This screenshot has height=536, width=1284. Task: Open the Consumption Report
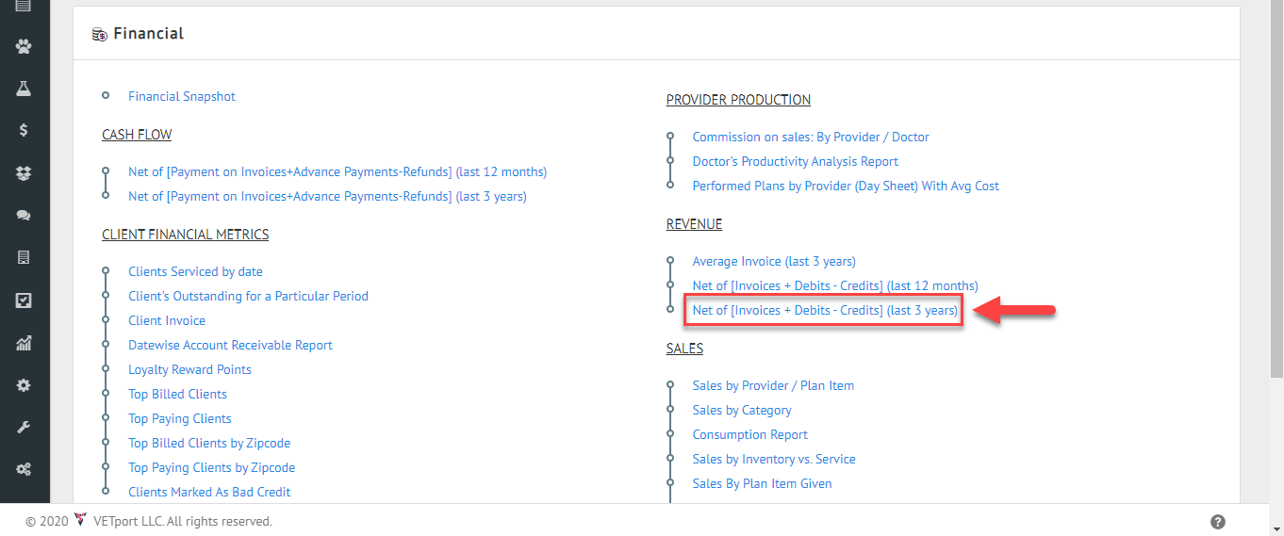point(750,434)
